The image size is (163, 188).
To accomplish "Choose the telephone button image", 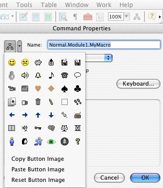I will [x=65, y=76].
